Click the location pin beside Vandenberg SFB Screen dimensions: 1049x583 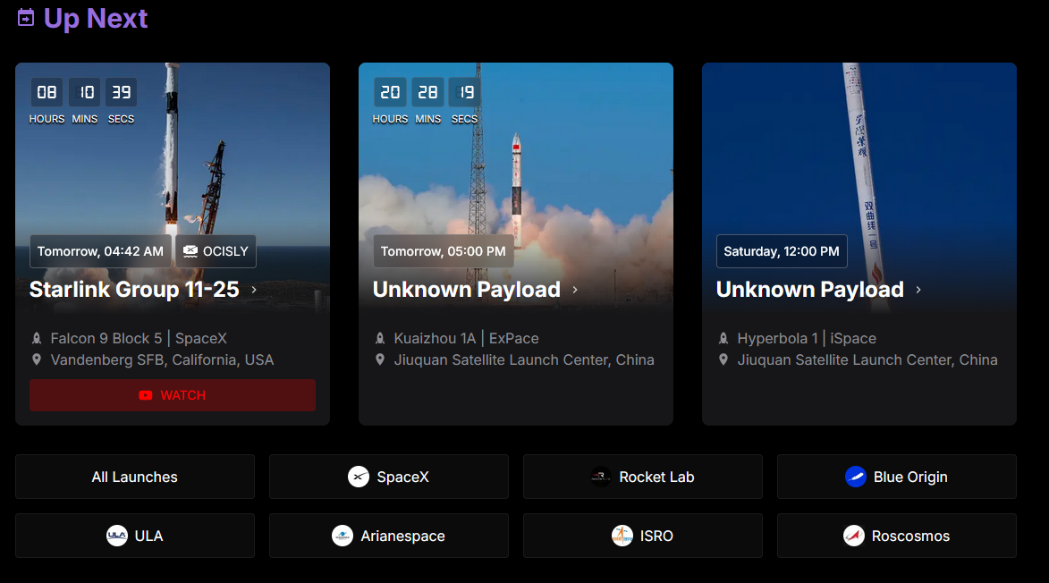37,359
